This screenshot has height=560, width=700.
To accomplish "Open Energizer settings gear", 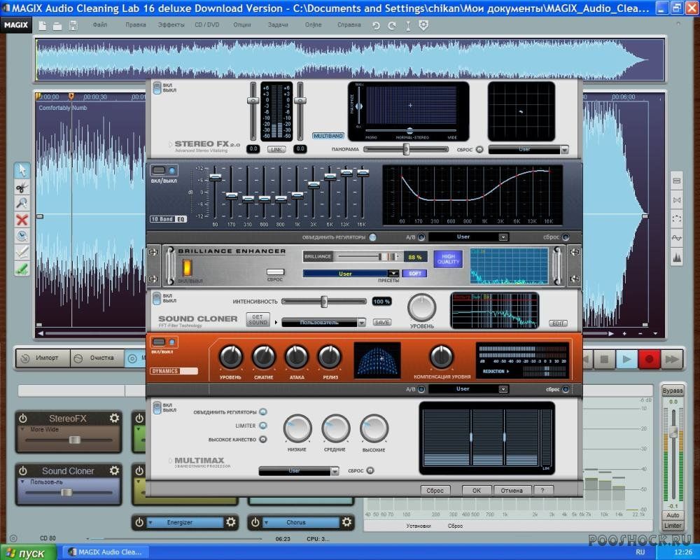I will [x=231, y=521].
